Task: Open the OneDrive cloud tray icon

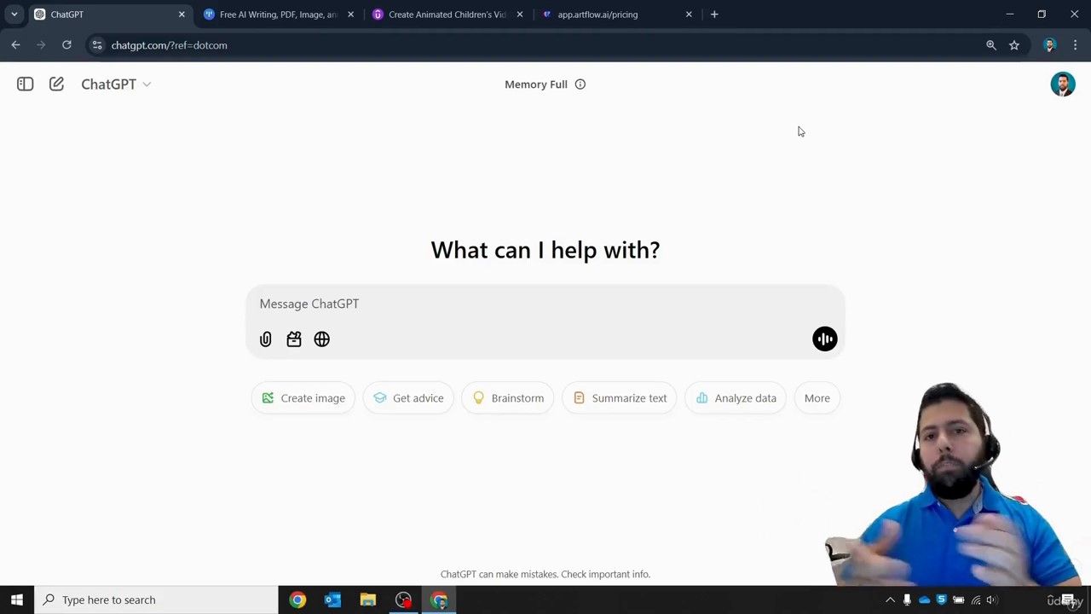Action: [x=924, y=600]
